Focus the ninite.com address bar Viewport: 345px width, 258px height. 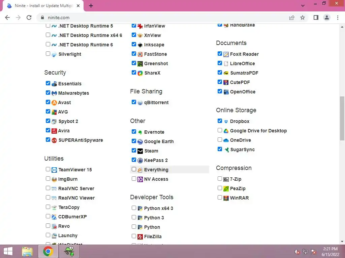[x=163, y=17]
